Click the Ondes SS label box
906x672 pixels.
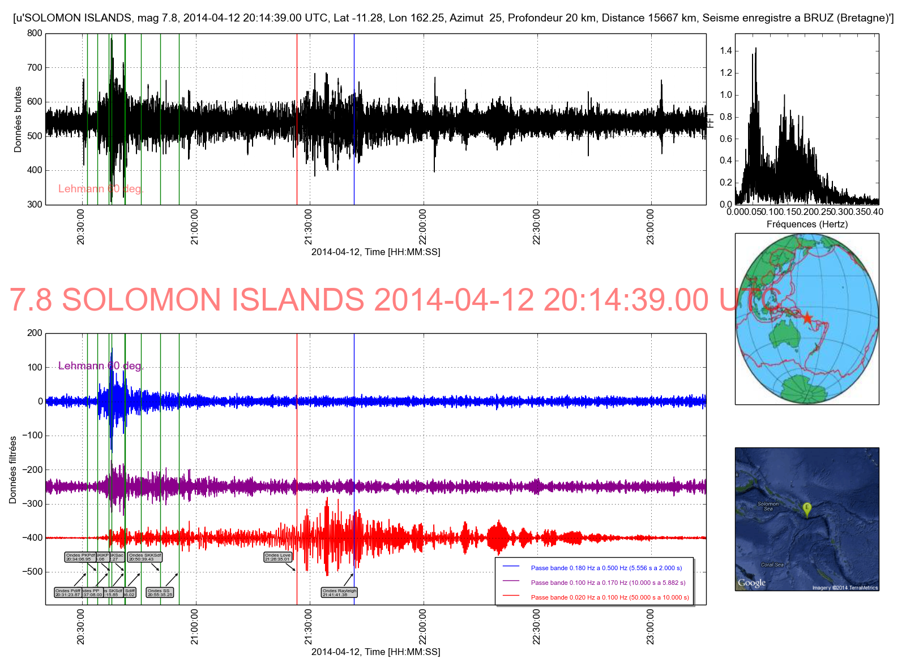coord(160,592)
